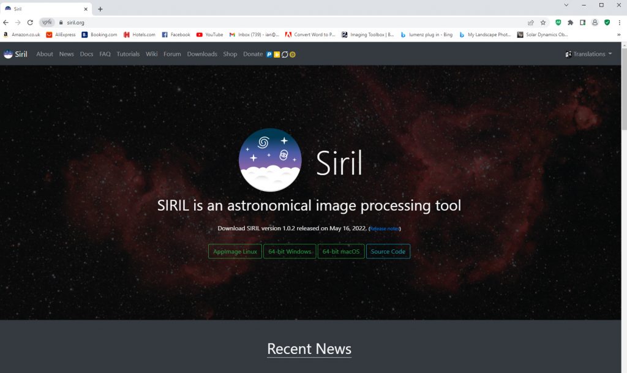The height and width of the screenshot is (373, 627).
Task: View site info via the padlock icon
Action: tap(61, 23)
